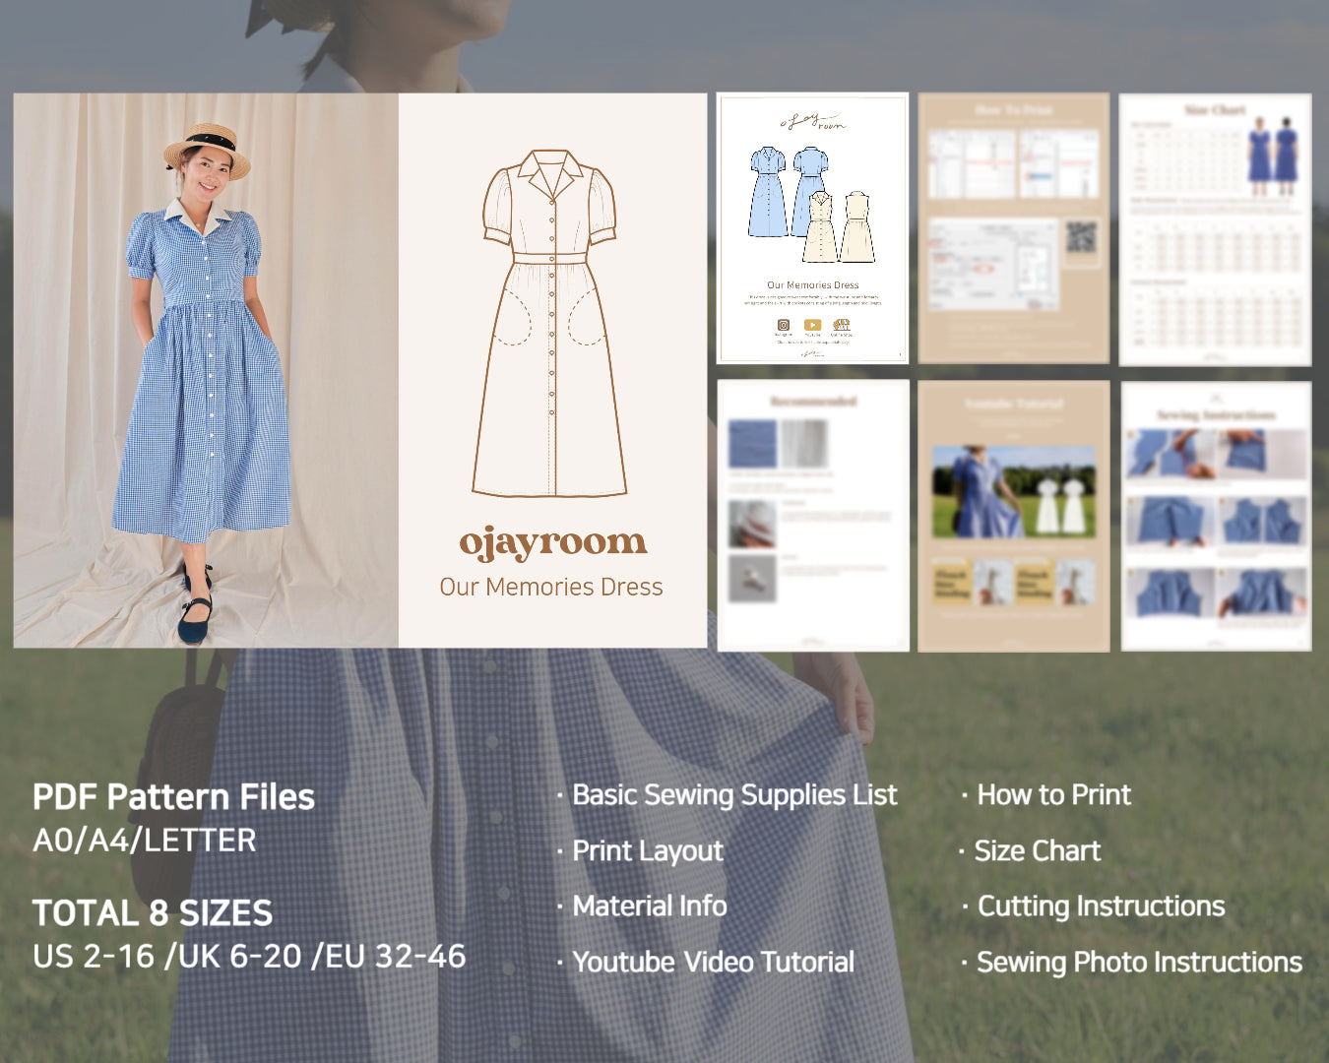
Task: Click the YouTube channel icon on the cover
Action: click(x=811, y=325)
